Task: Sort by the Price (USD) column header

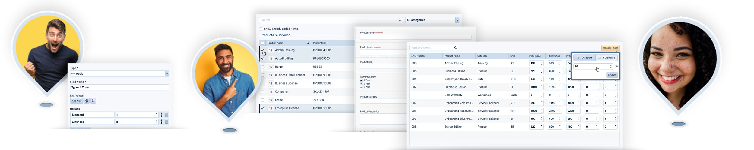Action: pyautogui.click(x=536, y=56)
